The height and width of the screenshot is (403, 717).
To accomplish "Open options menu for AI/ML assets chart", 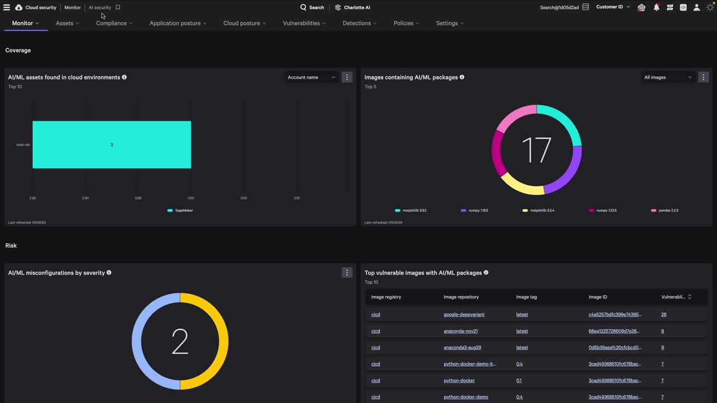I will 347,77.
